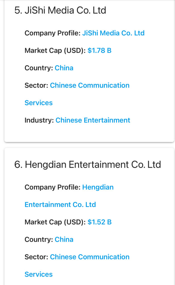Click the "6. Hengdian Entertainment Co. Ltd" heading
Screen dimensions: 175x285
pyautogui.click(x=87, y=164)
